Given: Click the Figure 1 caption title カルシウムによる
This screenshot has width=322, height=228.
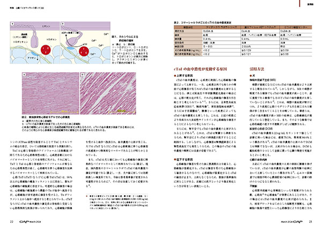Looking at the screenshot, I should (125, 37).
